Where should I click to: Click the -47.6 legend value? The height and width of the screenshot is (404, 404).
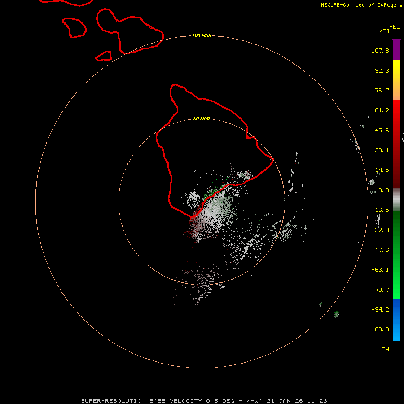click(x=380, y=250)
